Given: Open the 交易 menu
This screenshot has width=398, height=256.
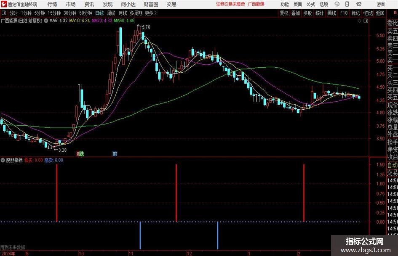Looking at the screenshot, I should (171, 4).
